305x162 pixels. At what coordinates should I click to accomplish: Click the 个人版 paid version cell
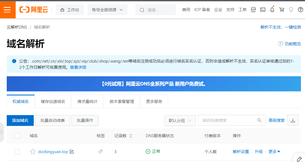coord(211,152)
